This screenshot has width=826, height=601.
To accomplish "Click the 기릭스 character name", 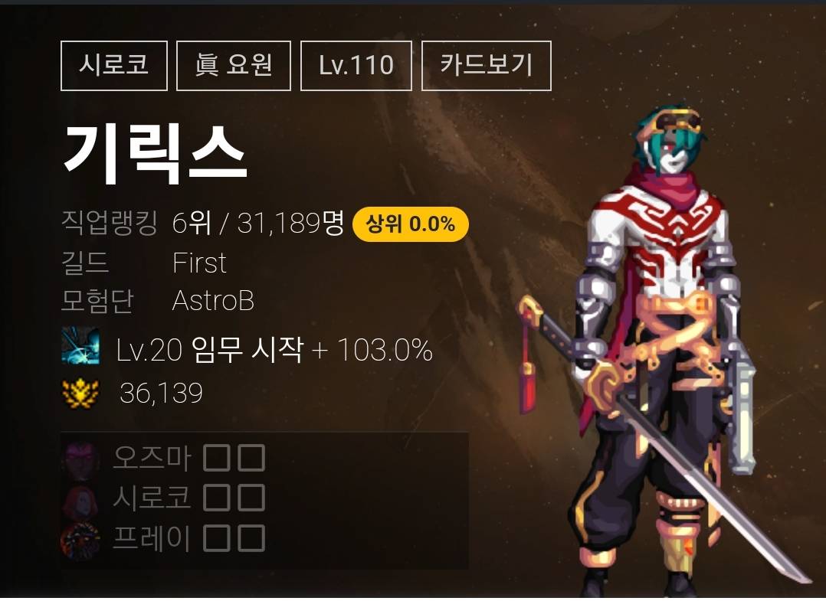I will click(x=156, y=154).
